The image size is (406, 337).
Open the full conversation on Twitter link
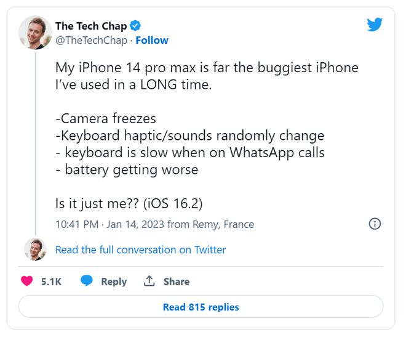141,250
